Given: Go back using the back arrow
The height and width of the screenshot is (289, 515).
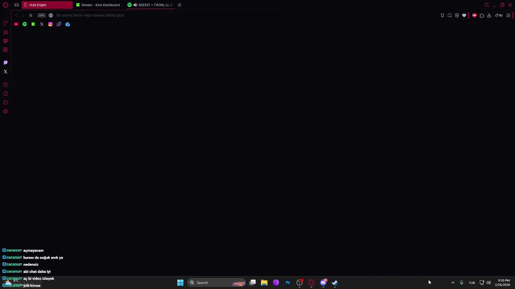Looking at the screenshot, I should pos(16,15).
